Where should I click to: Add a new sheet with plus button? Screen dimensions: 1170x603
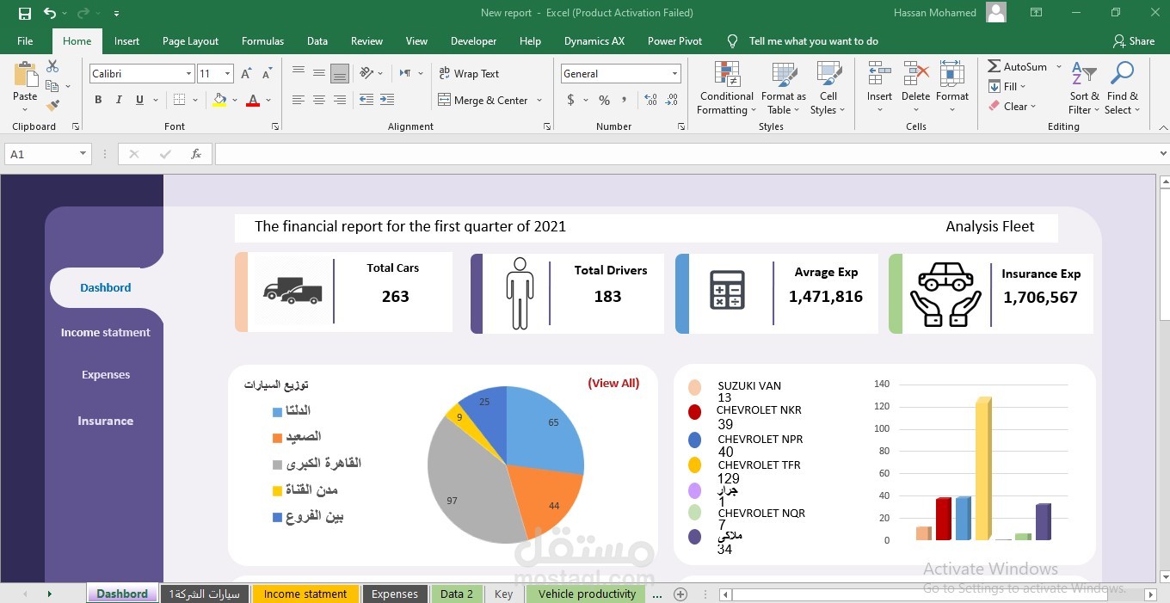[x=680, y=594]
